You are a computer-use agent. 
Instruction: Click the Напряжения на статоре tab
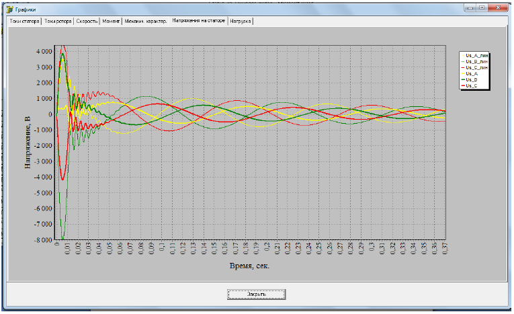pyautogui.click(x=198, y=22)
